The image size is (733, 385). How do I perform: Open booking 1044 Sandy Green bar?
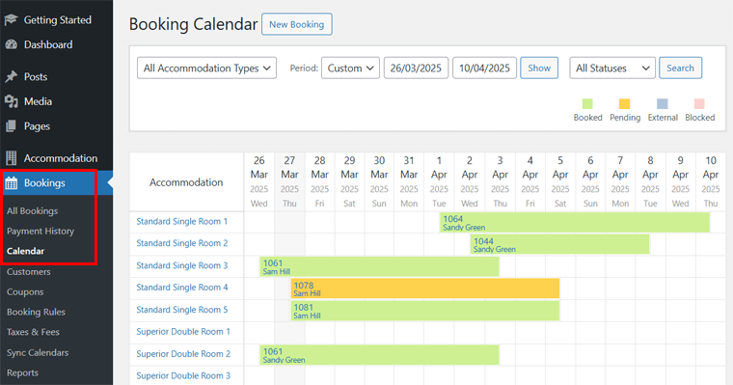(x=559, y=245)
